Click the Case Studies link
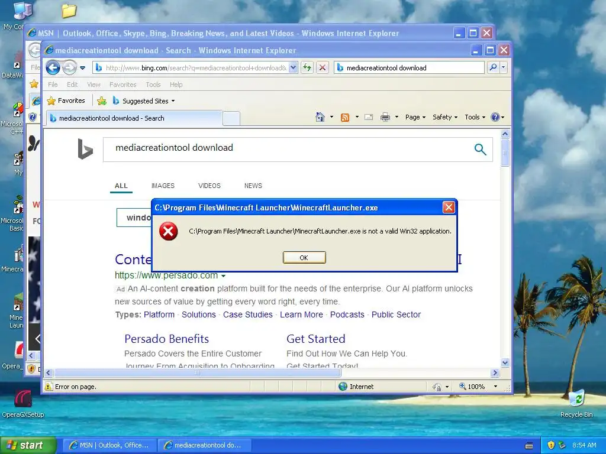This screenshot has height=454, width=606. (x=248, y=314)
